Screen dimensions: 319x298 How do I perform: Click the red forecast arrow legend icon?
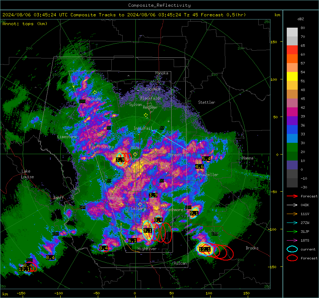(x=292, y=196)
